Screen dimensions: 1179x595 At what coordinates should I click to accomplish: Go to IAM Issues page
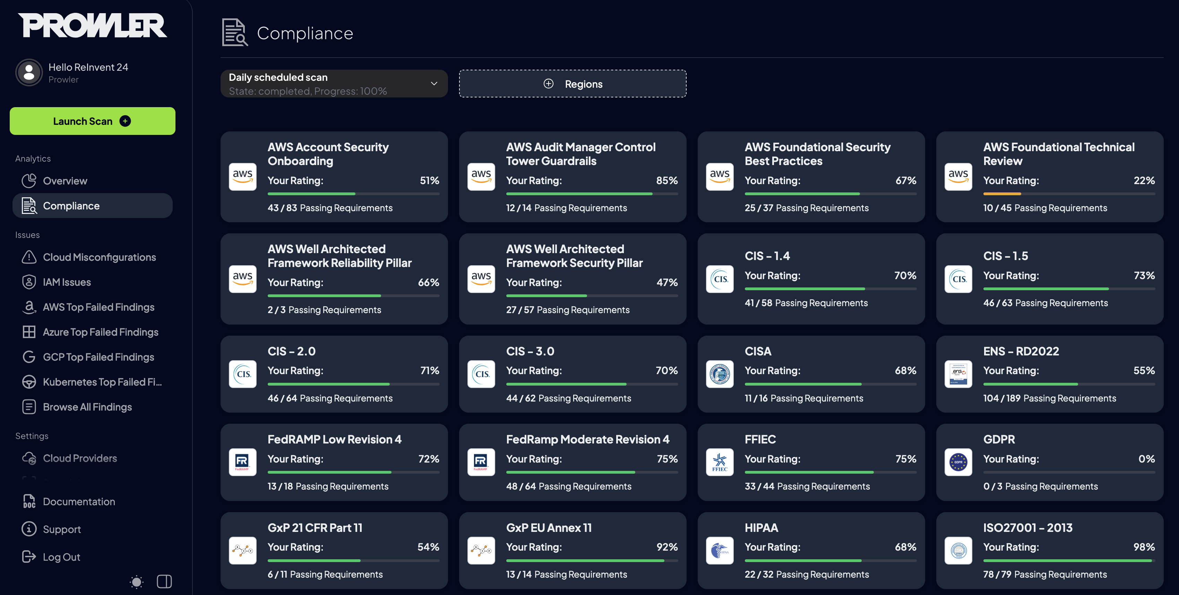(x=93, y=282)
